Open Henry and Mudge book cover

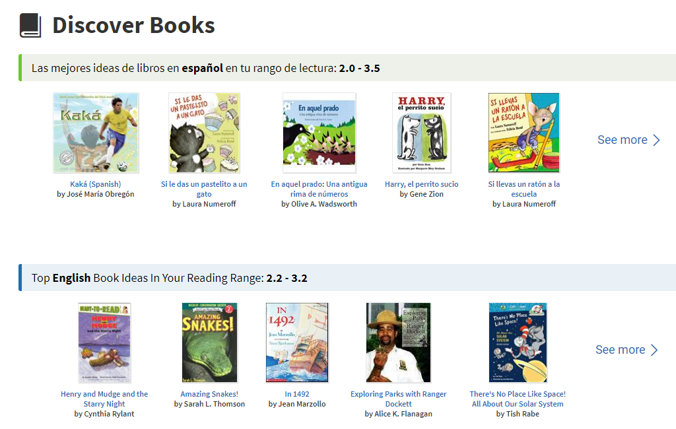click(x=104, y=343)
